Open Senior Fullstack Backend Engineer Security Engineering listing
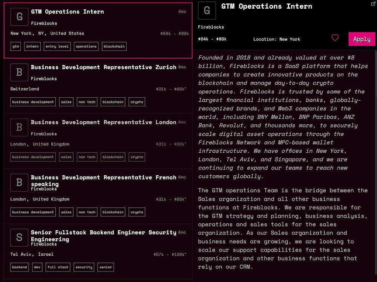 104,236
